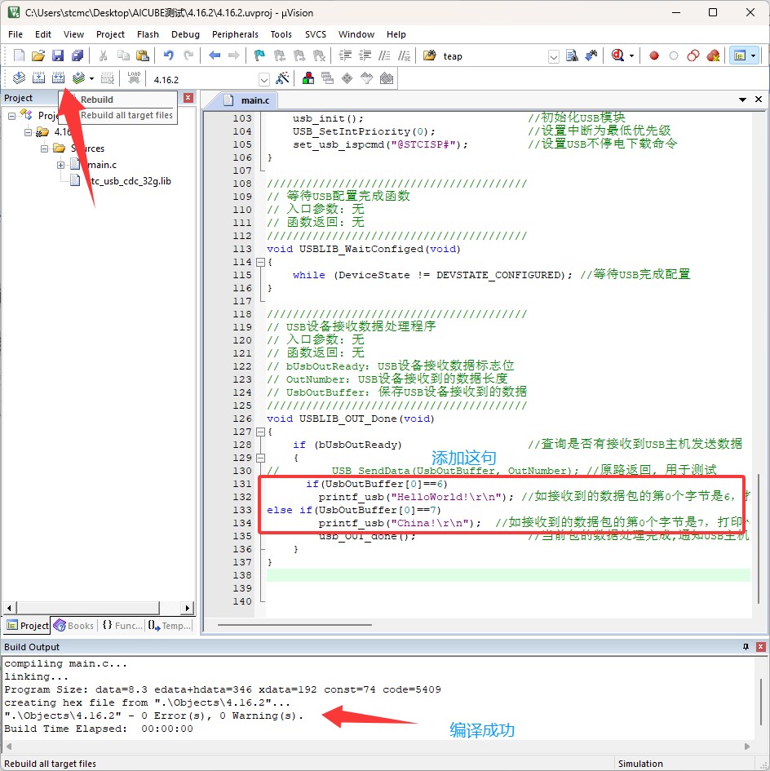The image size is (770, 771).
Task: Close the active editor document
Action: [x=759, y=100]
